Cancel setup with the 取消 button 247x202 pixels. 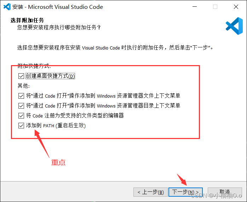tap(225, 192)
